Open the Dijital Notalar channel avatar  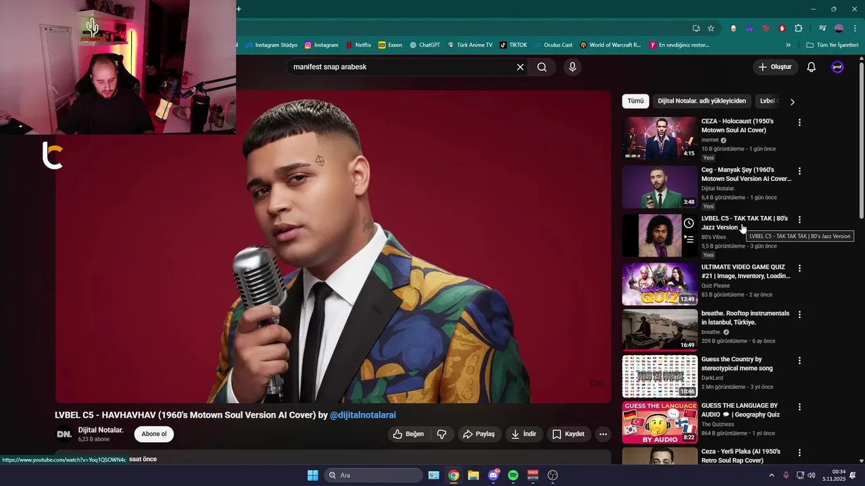[x=64, y=434]
